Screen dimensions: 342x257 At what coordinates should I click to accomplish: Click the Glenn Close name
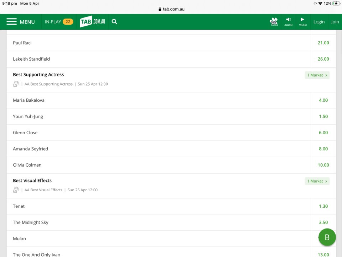[x=25, y=133]
